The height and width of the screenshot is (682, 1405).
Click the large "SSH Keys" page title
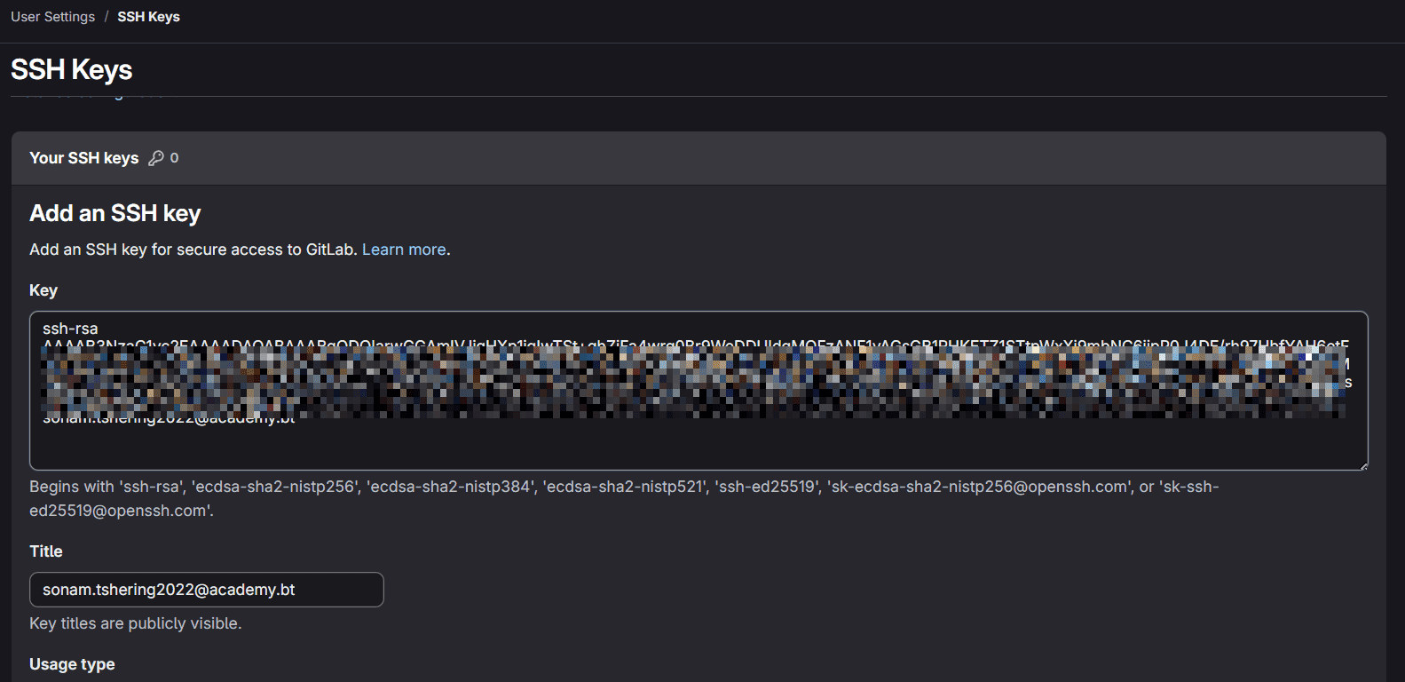click(x=72, y=69)
